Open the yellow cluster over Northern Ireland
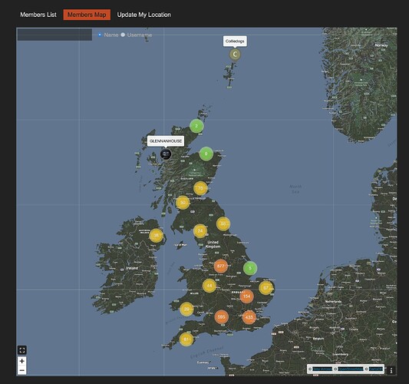Screen dimensions: 409x384 pyautogui.click(x=156, y=236)
